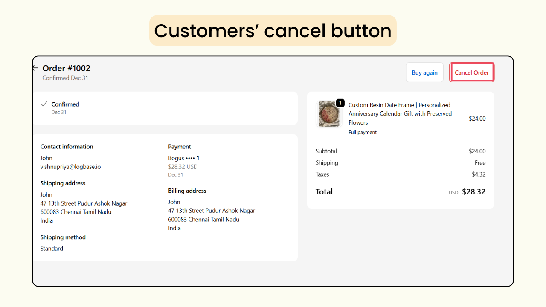The image size is (546, 307).
Task: Select the Contact information heading
Action: coord(67,146)
